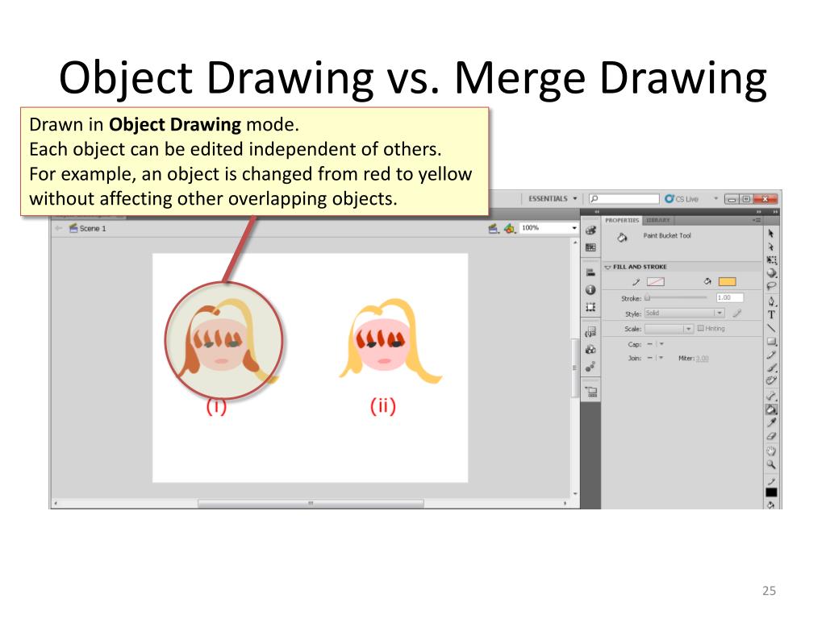Image resolution: width=826 pixels, height=619 pixels.
Task: Open the Components panel icon
Action: click(x=590, y=349)
